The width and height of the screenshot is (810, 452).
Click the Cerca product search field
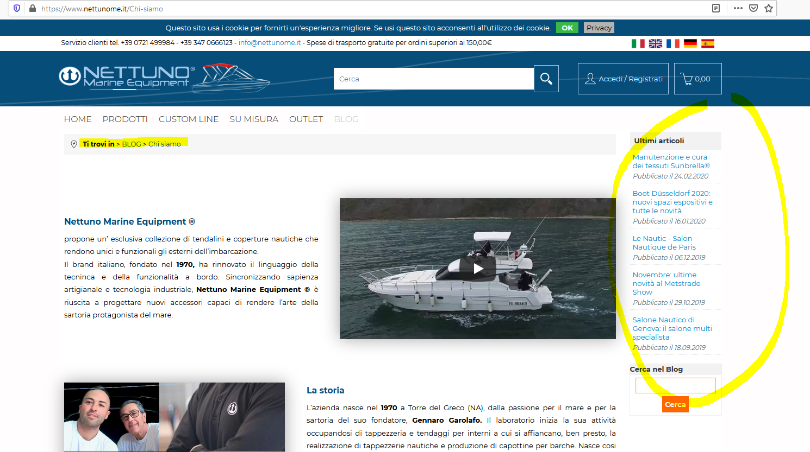pos(434,79)
